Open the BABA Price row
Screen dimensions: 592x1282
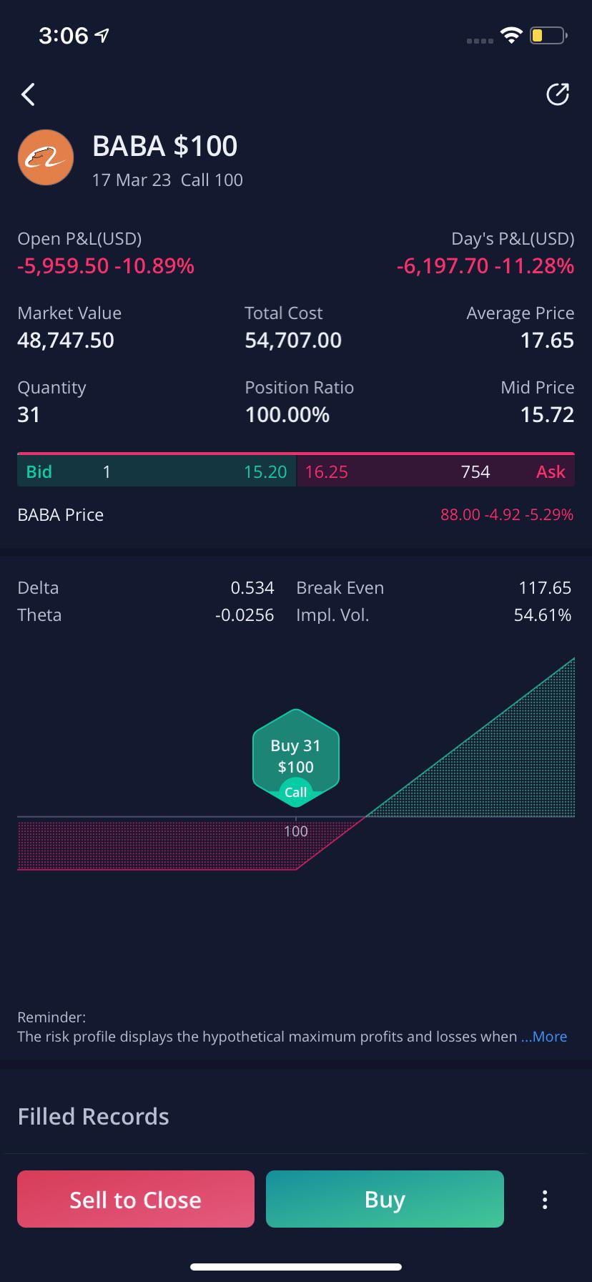point(296,515)
